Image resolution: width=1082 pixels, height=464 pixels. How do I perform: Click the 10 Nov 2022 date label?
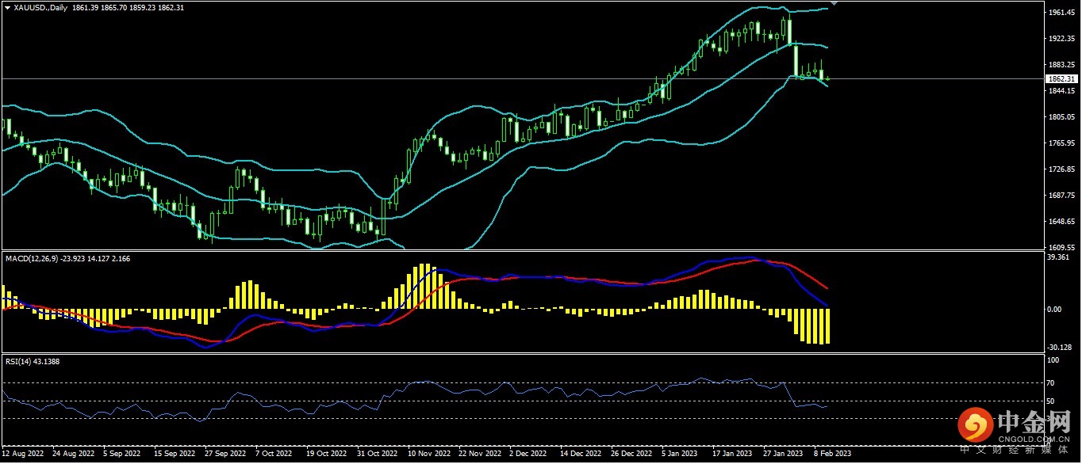point(429,454)
